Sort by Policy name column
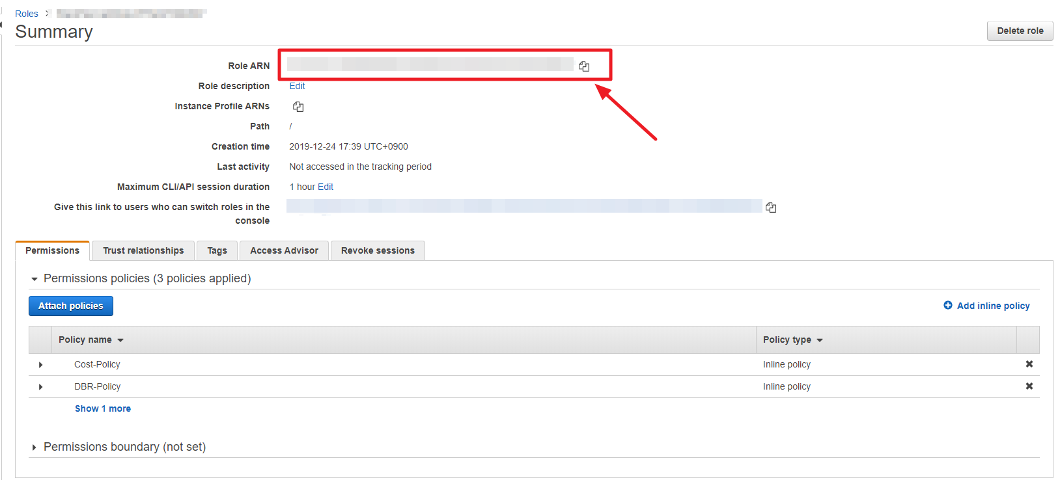The width and height of the screenshot is (1060, 480). pos(91,340)
